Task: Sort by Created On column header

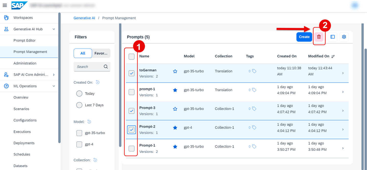Action: tap(287, 56)
